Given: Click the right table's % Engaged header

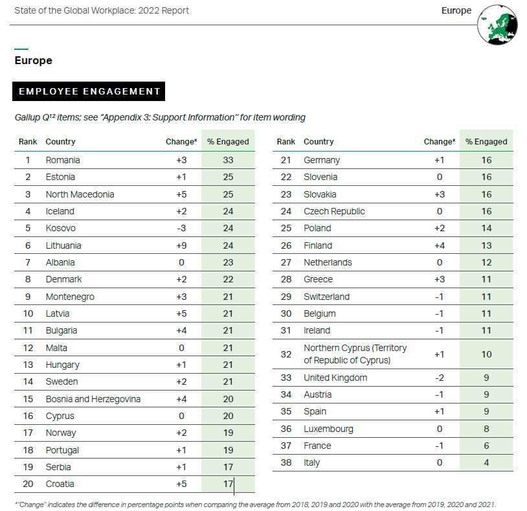Looking at the screenshot, I should [x=486, y=141].
